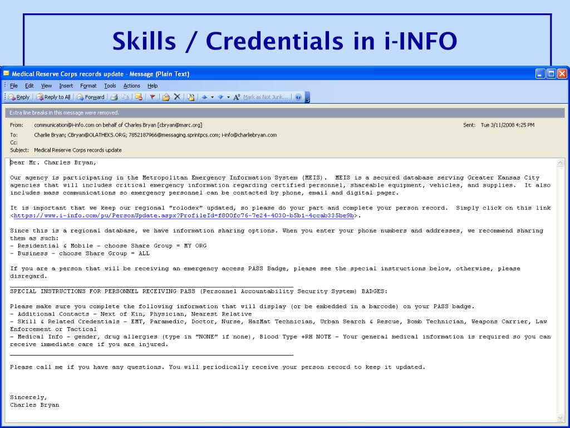Open the Tools menu
570x428 pixels.
pyautogui.click(x=110, y=86)
